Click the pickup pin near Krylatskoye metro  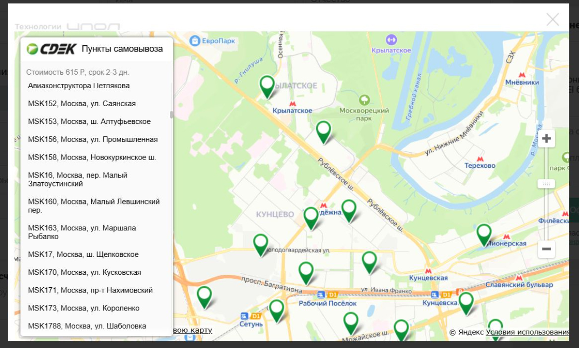[267, 85]
